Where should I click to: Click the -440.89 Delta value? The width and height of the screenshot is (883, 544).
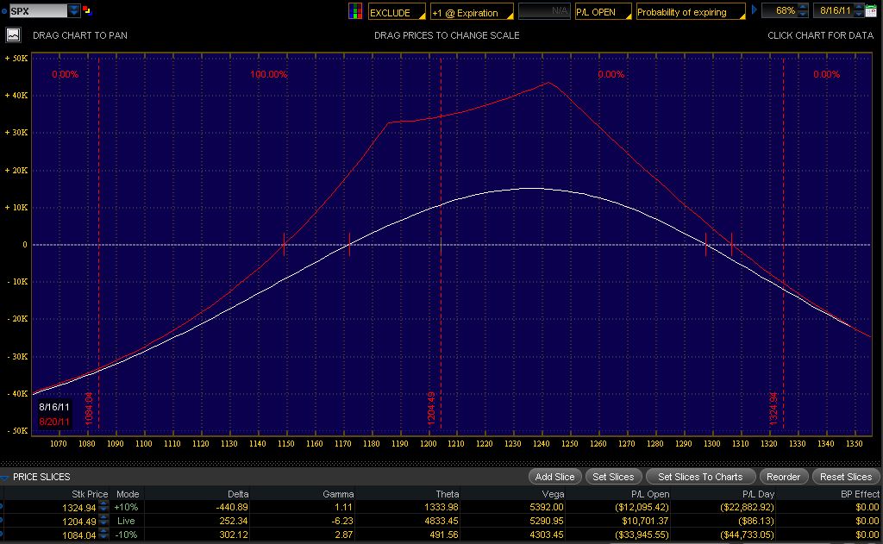click(x=232, y=508)
